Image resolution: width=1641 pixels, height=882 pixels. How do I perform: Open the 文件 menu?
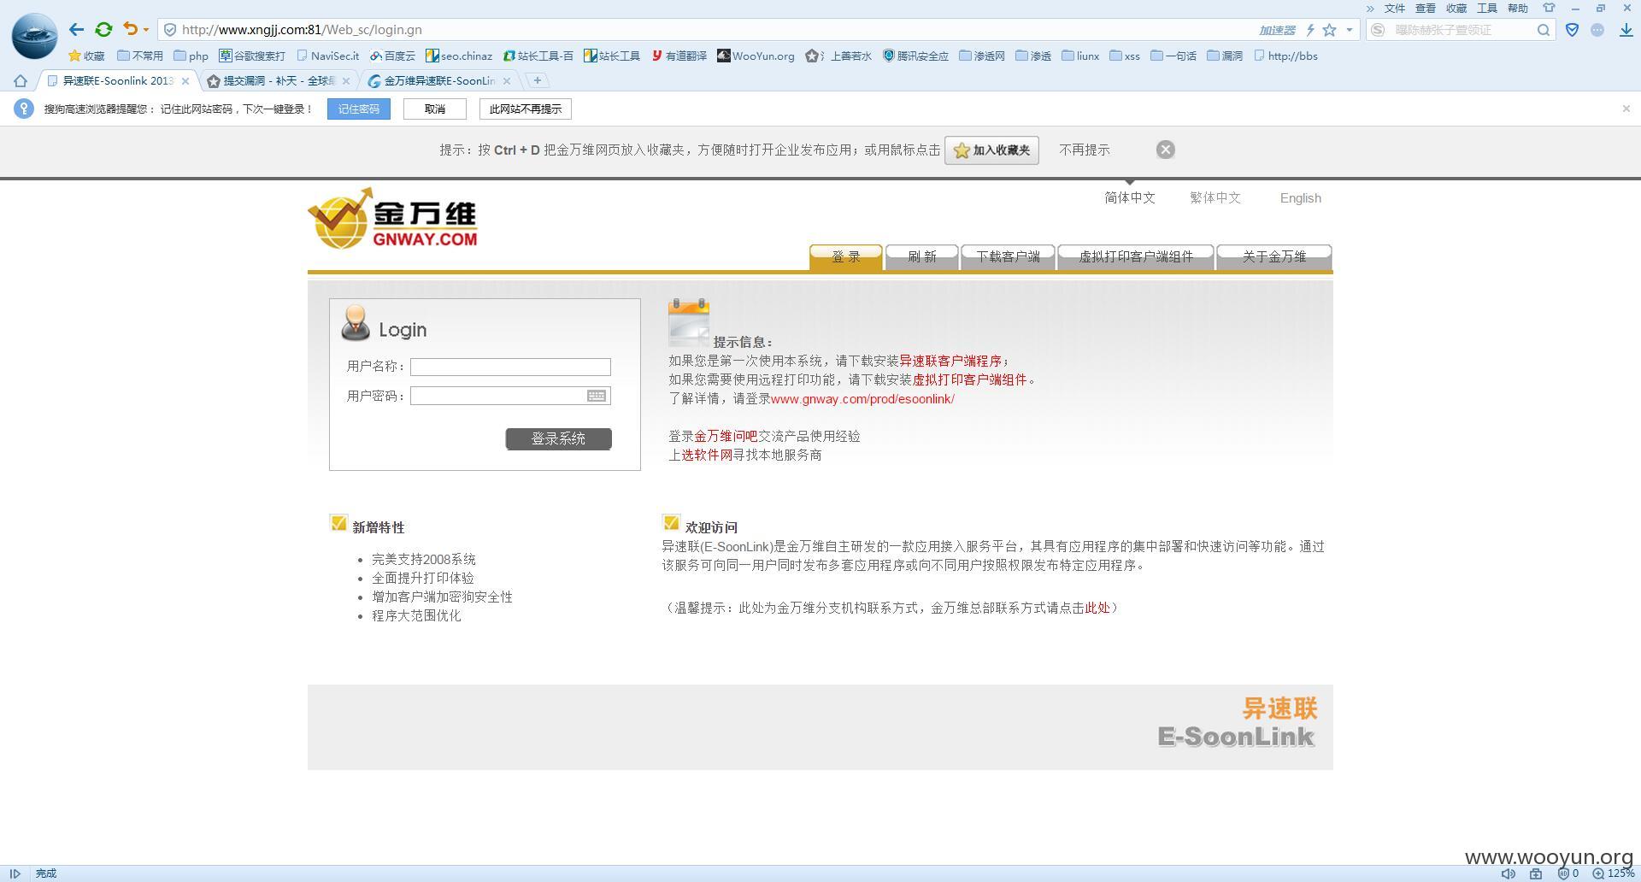1395,9
